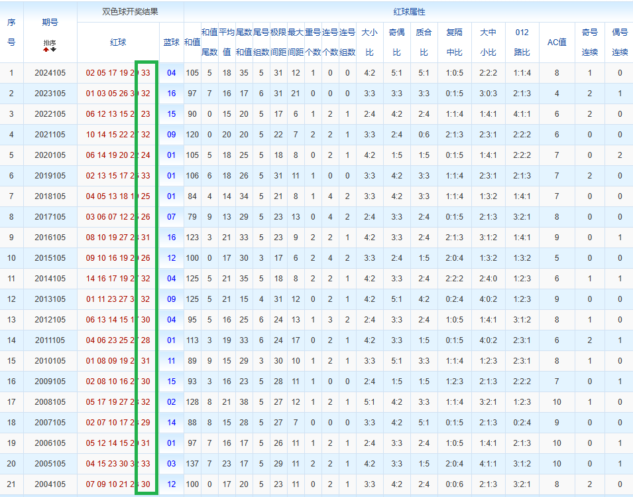Click the 偶号连续 column header
The height and width of the screenshot is (497, 633).
click(620, 42)
